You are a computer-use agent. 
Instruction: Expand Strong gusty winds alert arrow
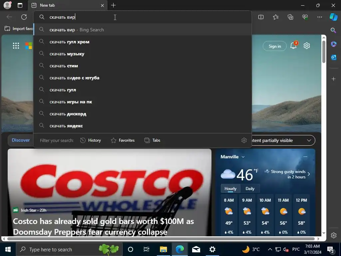(309, 174)
